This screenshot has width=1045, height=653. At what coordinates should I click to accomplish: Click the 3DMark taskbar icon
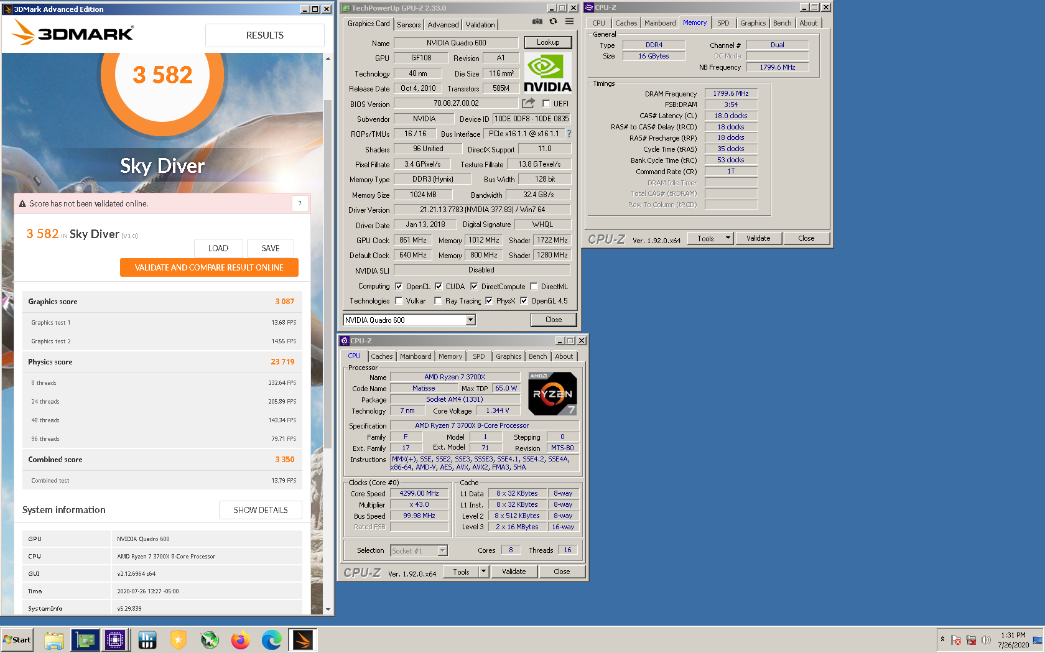pyautogui.click(x=303, y=640)
